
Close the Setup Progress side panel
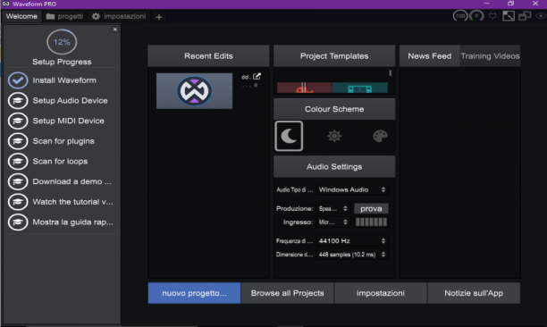pyautogui.click(x=114, y=29)
